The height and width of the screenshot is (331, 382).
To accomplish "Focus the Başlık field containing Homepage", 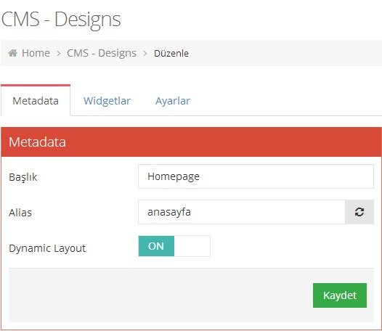I will click(256, 176).
